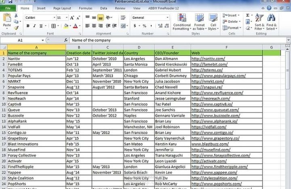Click the Borders icon
This screenshot has height=189, width=291.
(x=53, y=26)
